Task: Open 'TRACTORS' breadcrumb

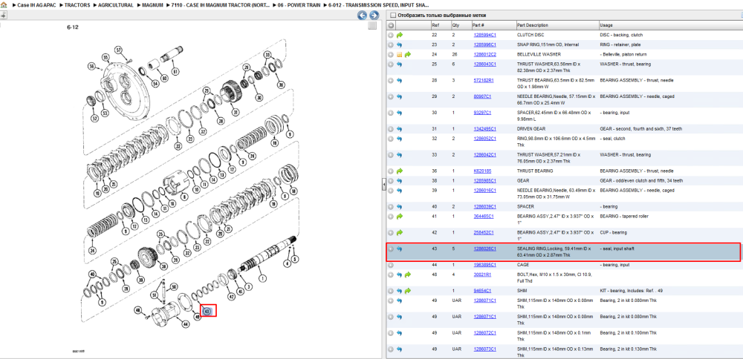Action: coord(77,4)
